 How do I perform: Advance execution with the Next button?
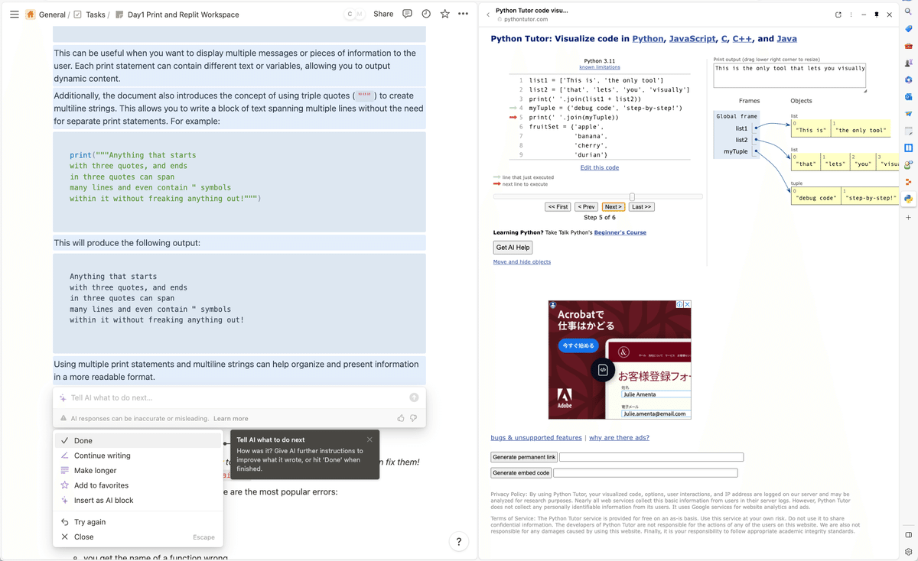click(612, 206)
